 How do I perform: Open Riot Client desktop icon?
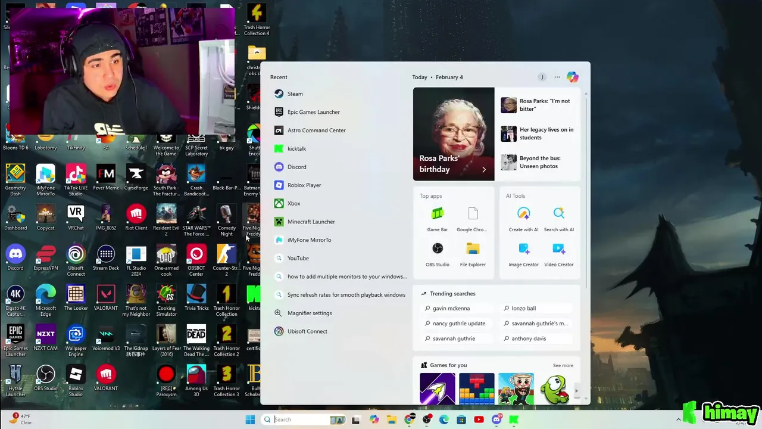point(136,217)
